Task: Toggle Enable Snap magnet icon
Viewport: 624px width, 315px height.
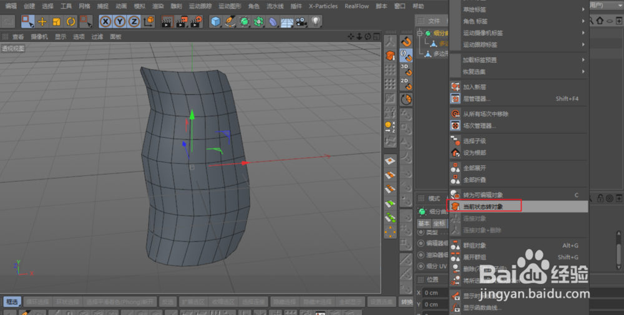Action: [x=406, y=41]
